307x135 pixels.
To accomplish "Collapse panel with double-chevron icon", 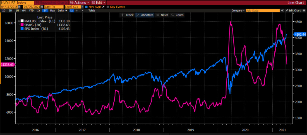I will pos(282,11).
